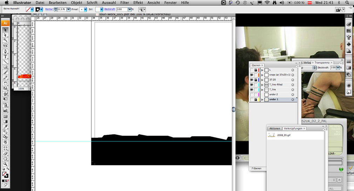The width and height of the screenshot is (354, 191).
Task: Open the Pinsel brush dropdown
Action: tap(85, 9)
